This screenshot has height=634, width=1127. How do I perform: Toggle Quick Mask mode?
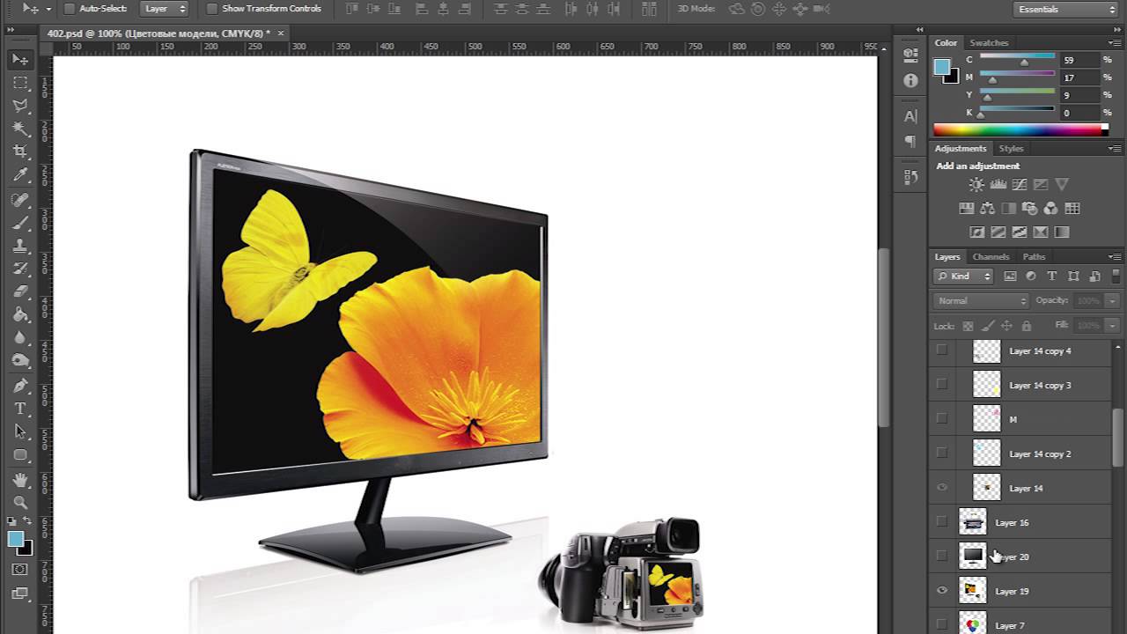pyautogui.click(x=20, y=570)
